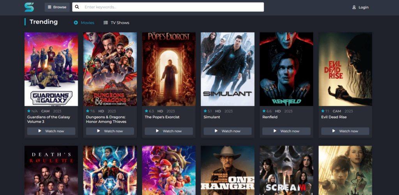399x195 pixels.
Task: Click the search magnifier icon
Action: (77, 7)
